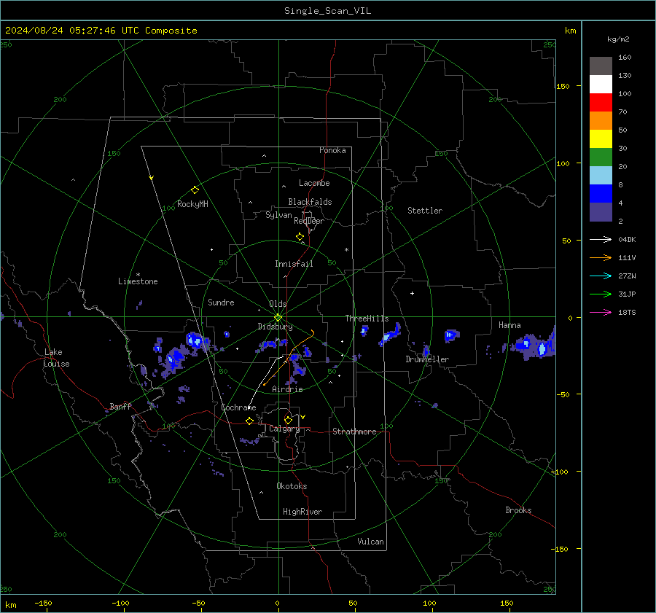Click the white 04DK track arrow
Image resolution: width=656 pixels, height=613 pixels.
click(x=601, y=239)
